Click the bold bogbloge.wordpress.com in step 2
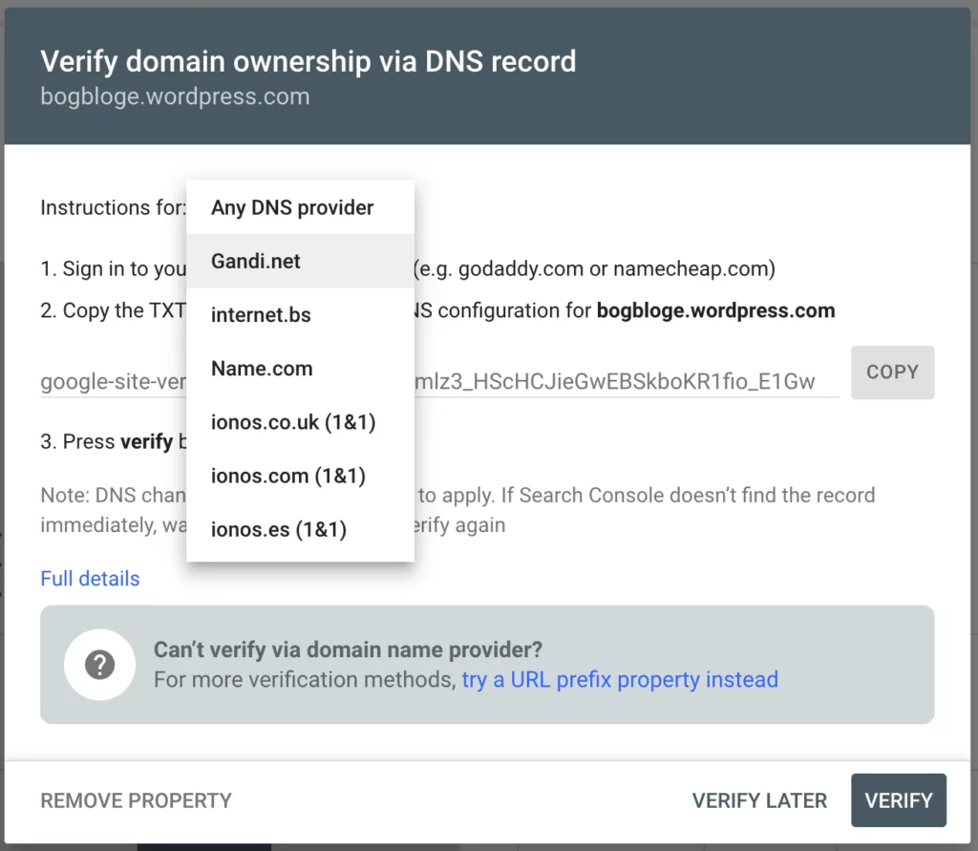 point(715,310)
